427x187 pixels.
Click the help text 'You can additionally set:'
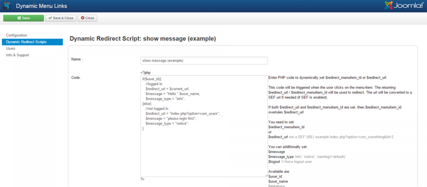pos(288,147)
